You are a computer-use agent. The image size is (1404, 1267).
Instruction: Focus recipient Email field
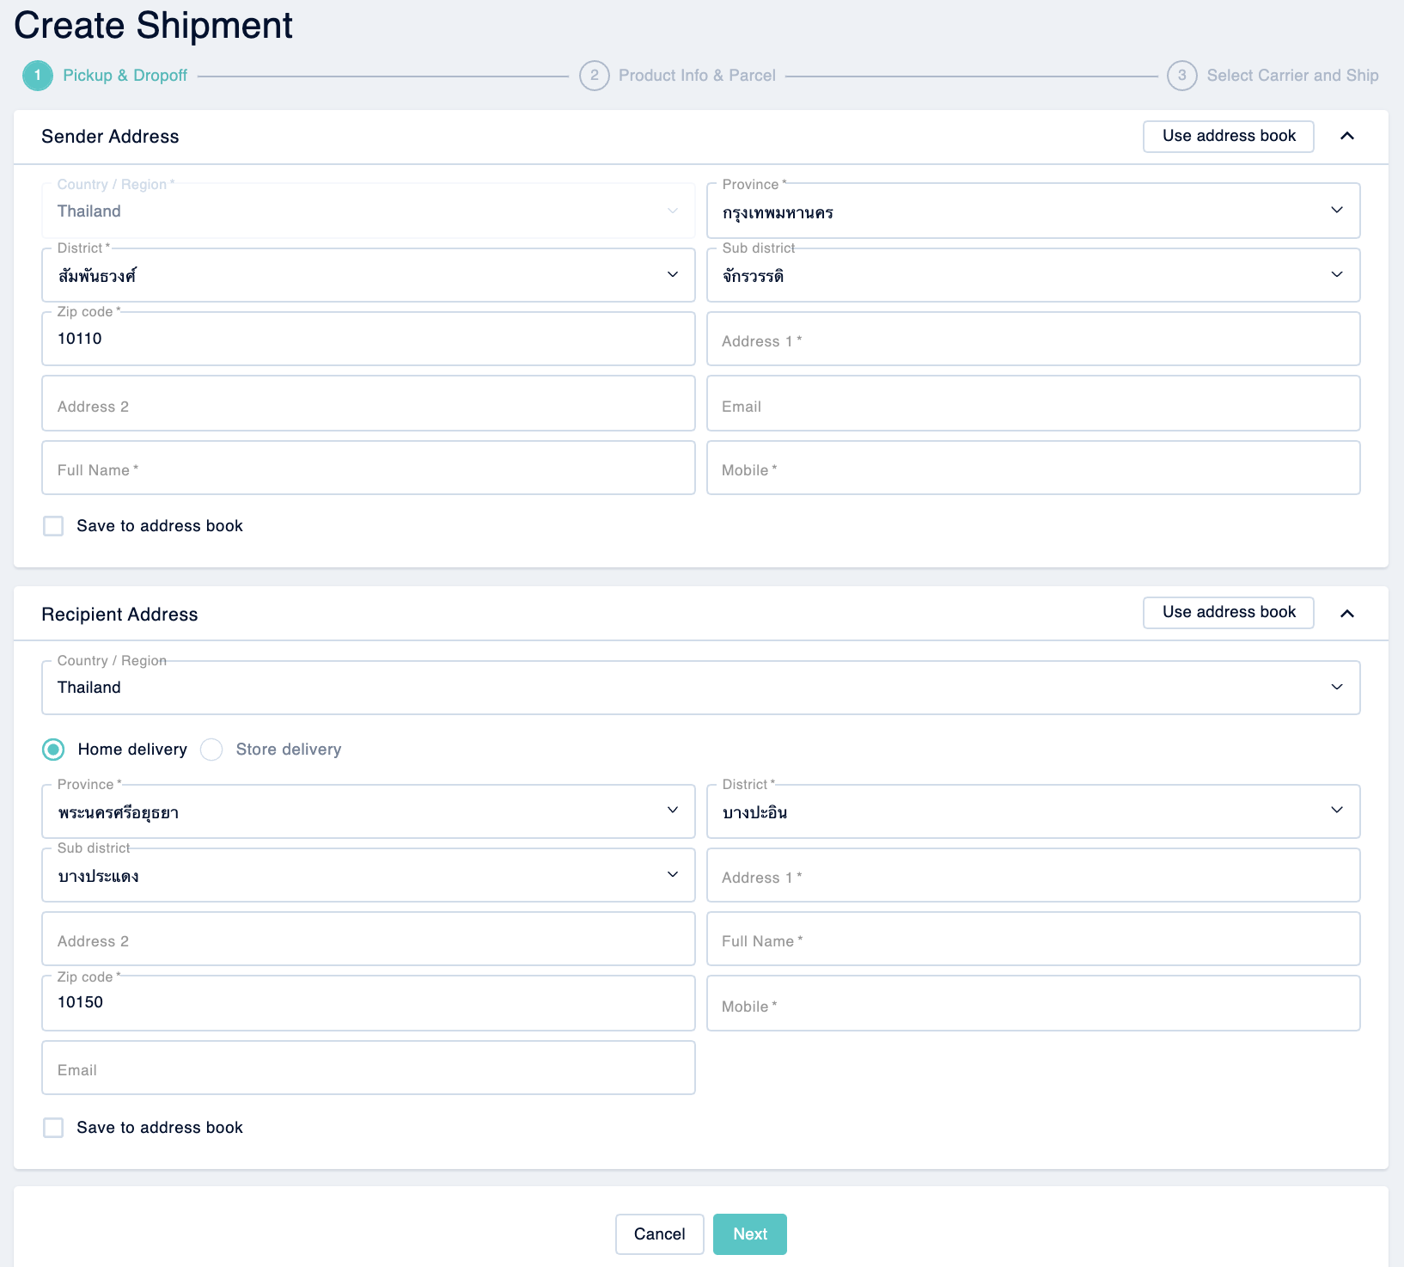[368, 1068]
